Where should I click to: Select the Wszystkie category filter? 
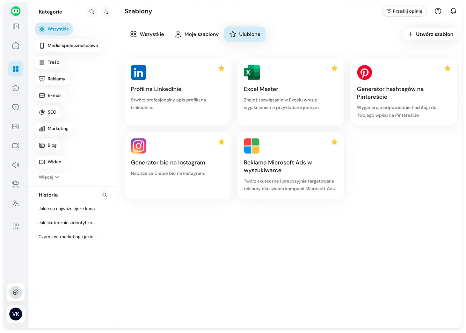point(54,29)
